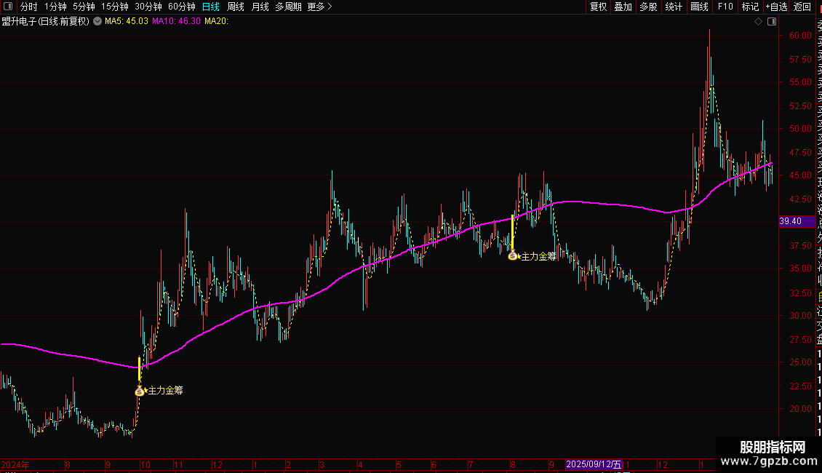
Task: Select the 日线 daily chart tab
Action: pos(211,7)
